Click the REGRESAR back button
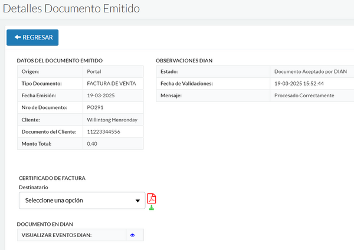 pyautogui.click(x=32, y=37)
